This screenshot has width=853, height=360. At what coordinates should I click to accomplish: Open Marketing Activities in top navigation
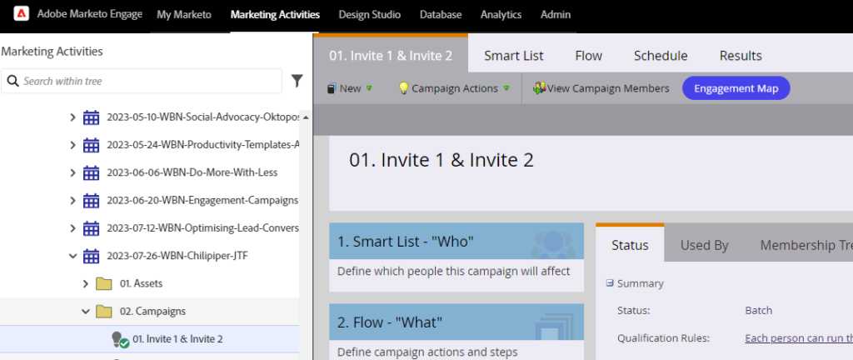tap(275, 15)
